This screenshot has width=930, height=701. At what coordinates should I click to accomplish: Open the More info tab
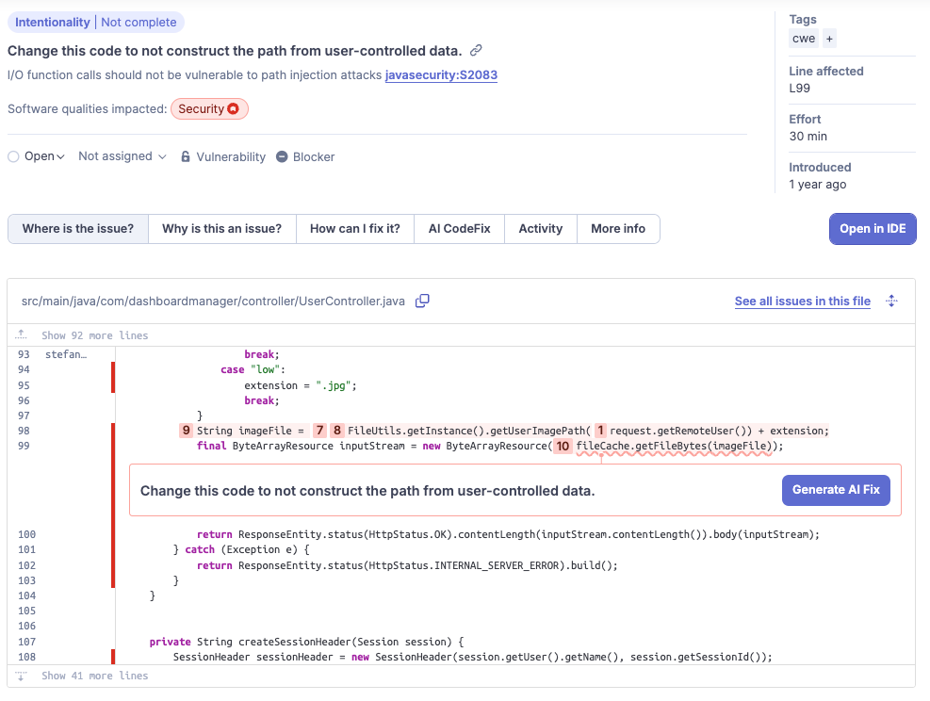(618, 228)
